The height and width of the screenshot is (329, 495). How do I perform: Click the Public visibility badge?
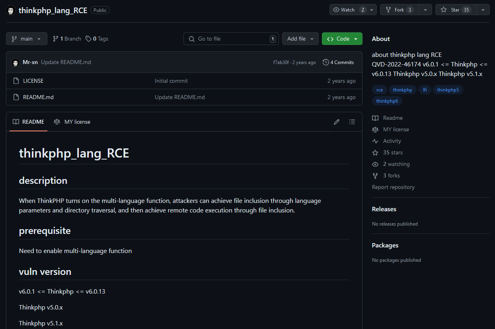pos(100,10)
